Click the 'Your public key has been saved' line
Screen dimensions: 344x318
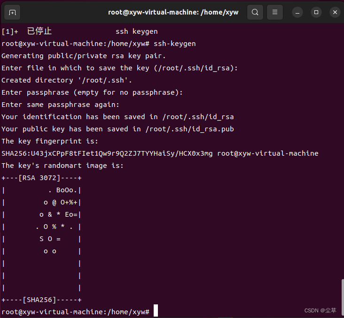pyautogui.click(x=117, y=129)
